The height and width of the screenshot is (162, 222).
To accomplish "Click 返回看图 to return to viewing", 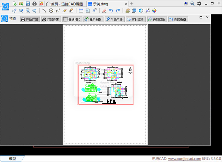I will [x=178, y=19].
